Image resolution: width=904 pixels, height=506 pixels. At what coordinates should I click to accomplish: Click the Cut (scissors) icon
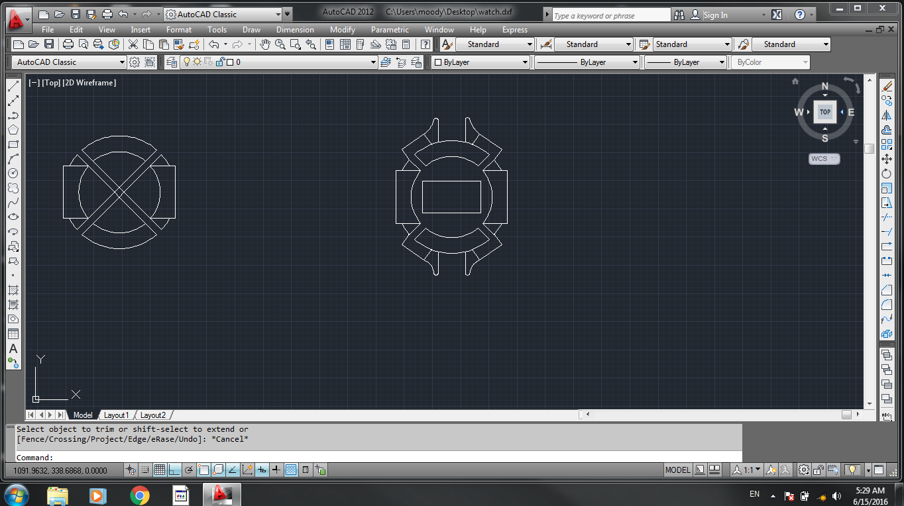pos(133,44)
